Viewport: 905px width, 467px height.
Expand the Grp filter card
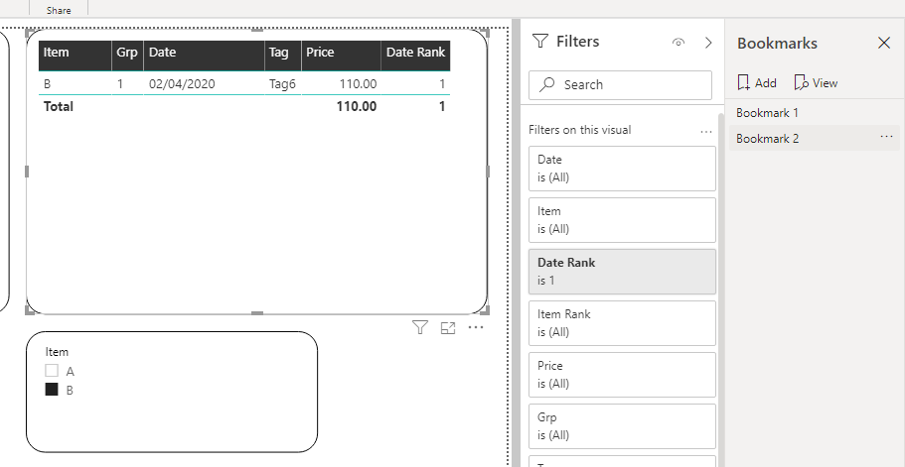point(622,426)
